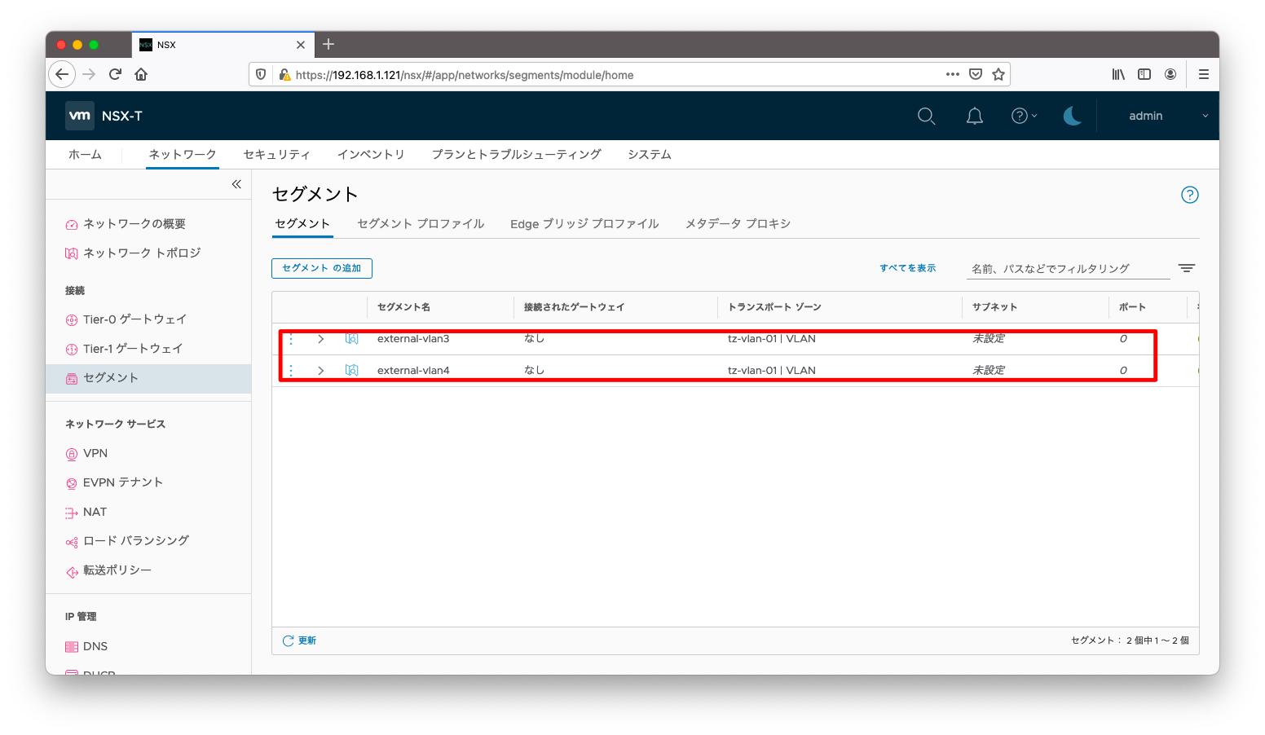
Task: Open actions menu for external-vlan3 row
Action: click(x=291, y=339)
